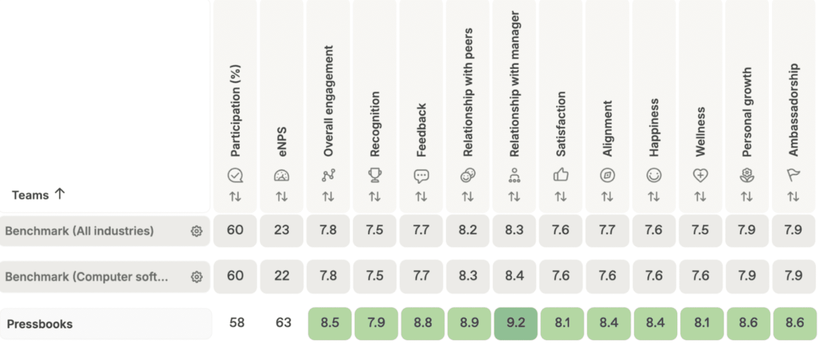Sort by Overall engagement column arrows
Screen dimensions: 820x345
328,197
